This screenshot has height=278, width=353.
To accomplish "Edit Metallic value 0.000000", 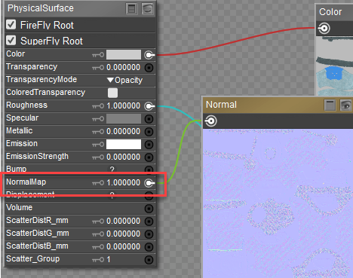I will (x=123, y=131).
